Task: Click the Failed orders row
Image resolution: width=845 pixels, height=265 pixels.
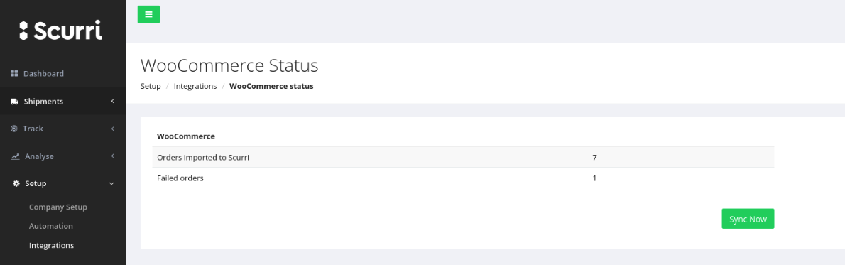Action: (x=463, y=178)
